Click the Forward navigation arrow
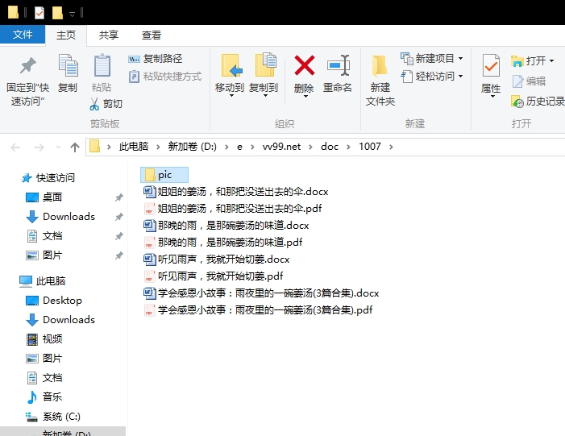 pyautogui.click(x=39, y=147)
